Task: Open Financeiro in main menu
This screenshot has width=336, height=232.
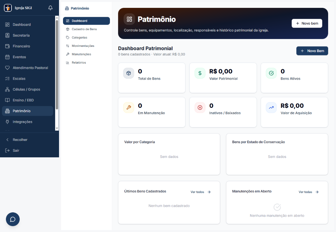Action: tap(28, 46)
